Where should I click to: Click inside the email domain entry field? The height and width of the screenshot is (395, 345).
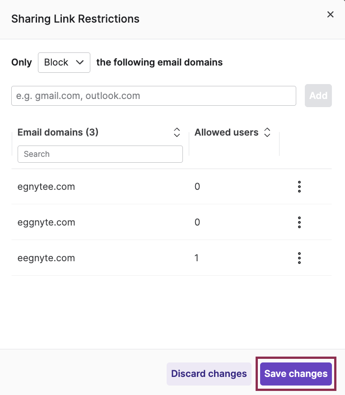tap(154, 95)
